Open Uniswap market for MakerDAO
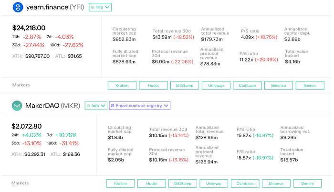This screenshot has width=334, height=192. [x=214, y=183]
